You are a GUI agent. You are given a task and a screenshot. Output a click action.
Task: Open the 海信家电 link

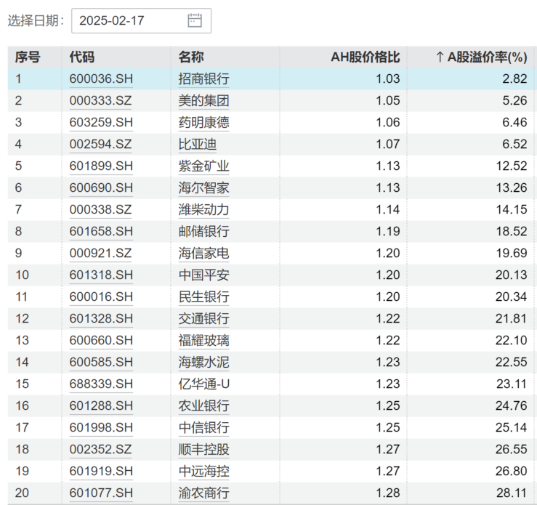[x=203, y=254]
